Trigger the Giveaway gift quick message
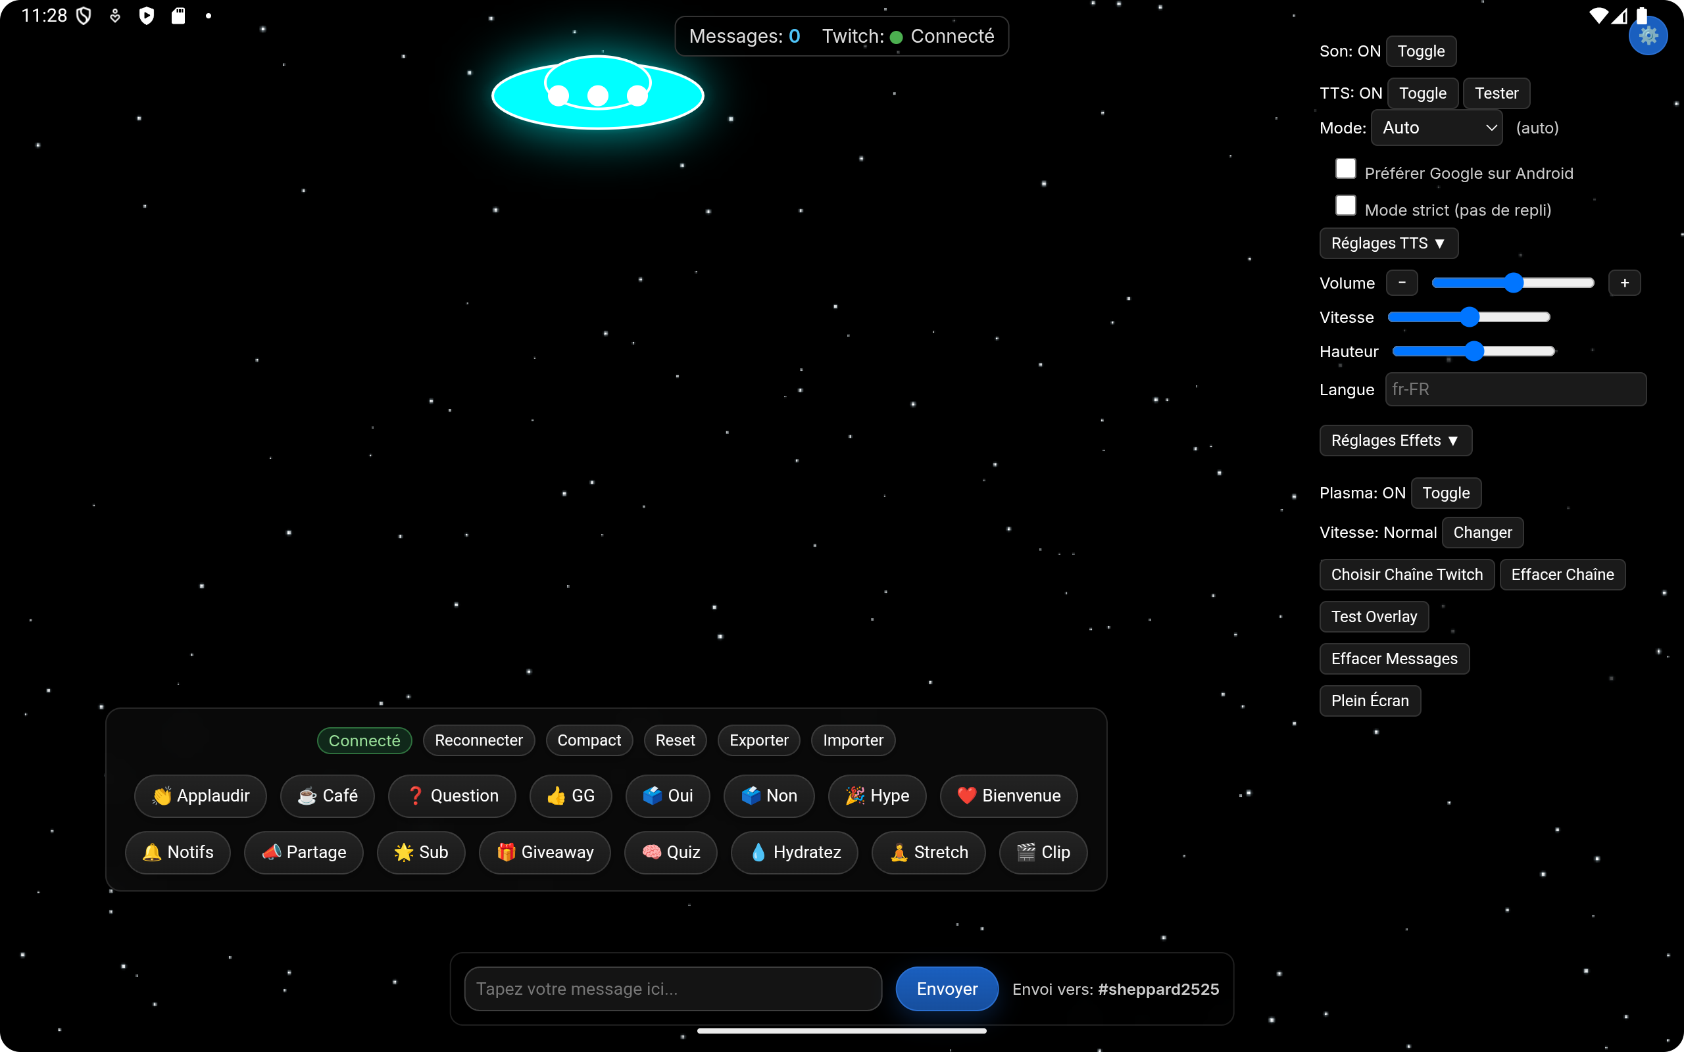The height and width of the screenshot is (1052, 1684). click(x=544, y=851)
